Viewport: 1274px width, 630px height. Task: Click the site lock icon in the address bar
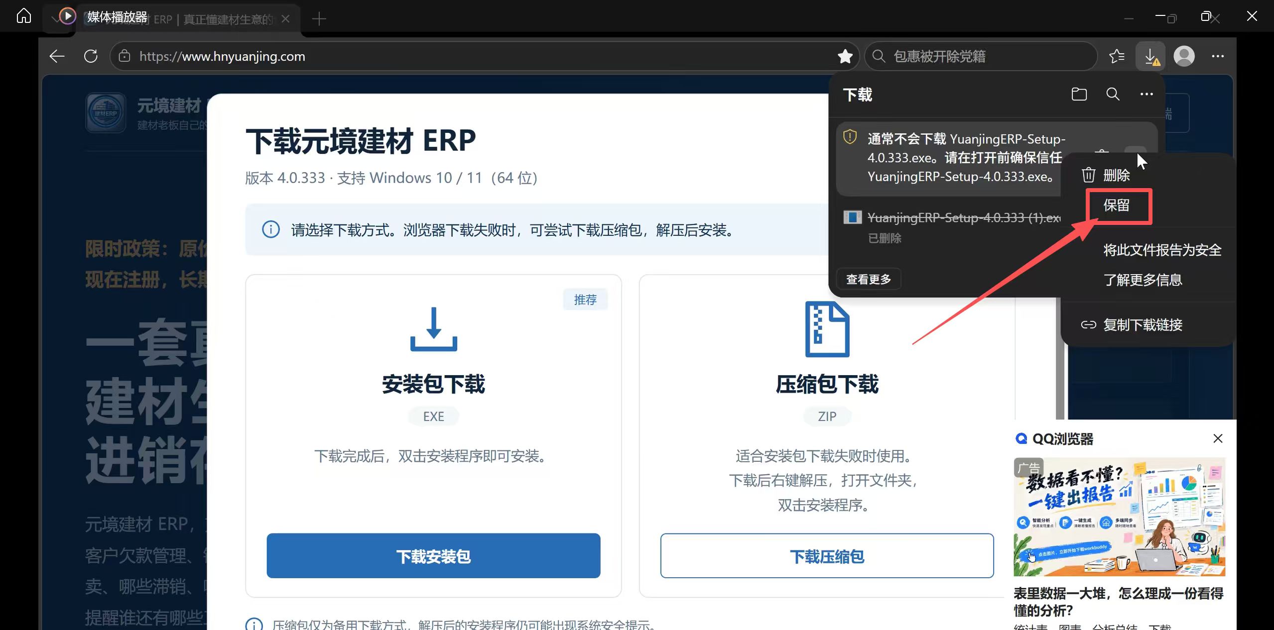click(125, 56)
